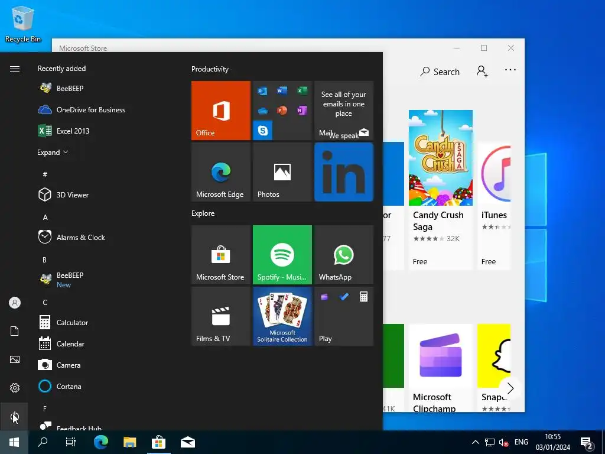The image size is (605, 454).
Task: Click the network icon in system tray
Action: (490, 442)
